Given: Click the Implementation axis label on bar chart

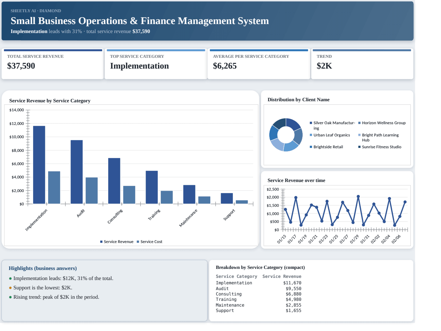Looking at the screenshot, I should (x=36, y=220).
